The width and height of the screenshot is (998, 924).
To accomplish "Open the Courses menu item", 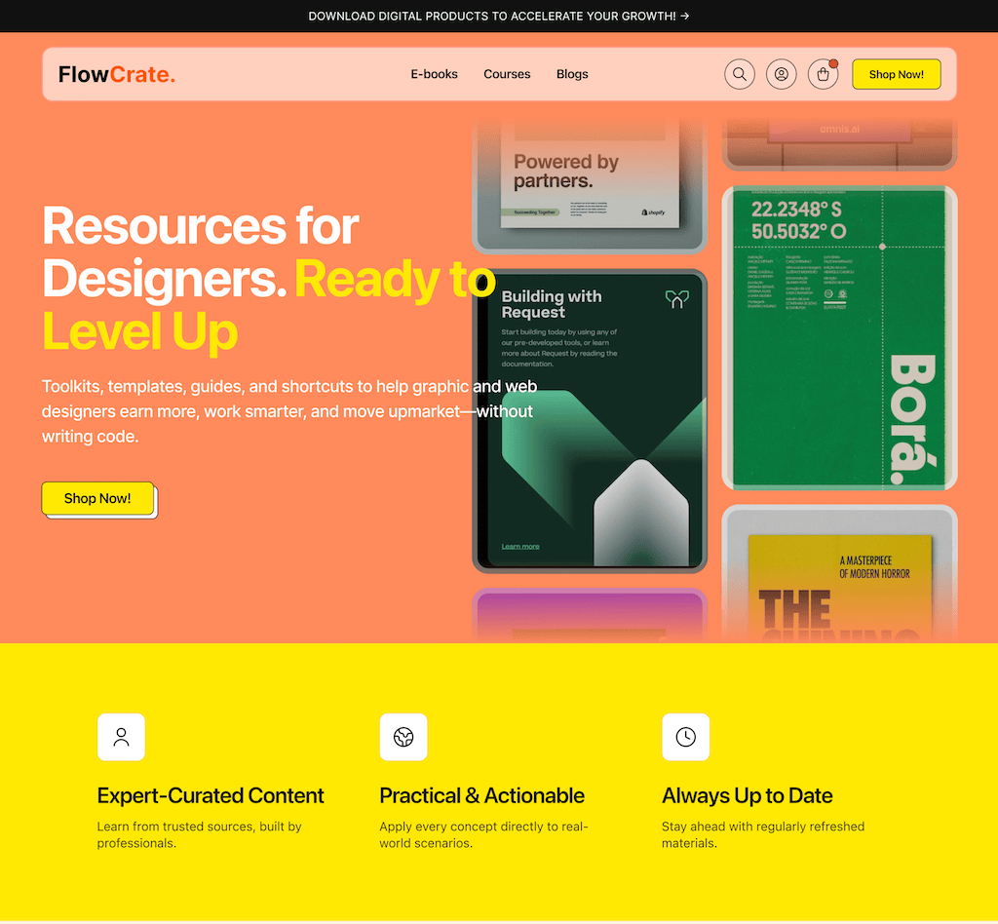I will [507, 74].
